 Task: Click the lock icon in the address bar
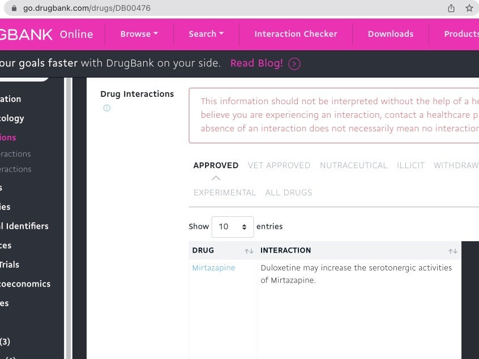coord(14,8)
